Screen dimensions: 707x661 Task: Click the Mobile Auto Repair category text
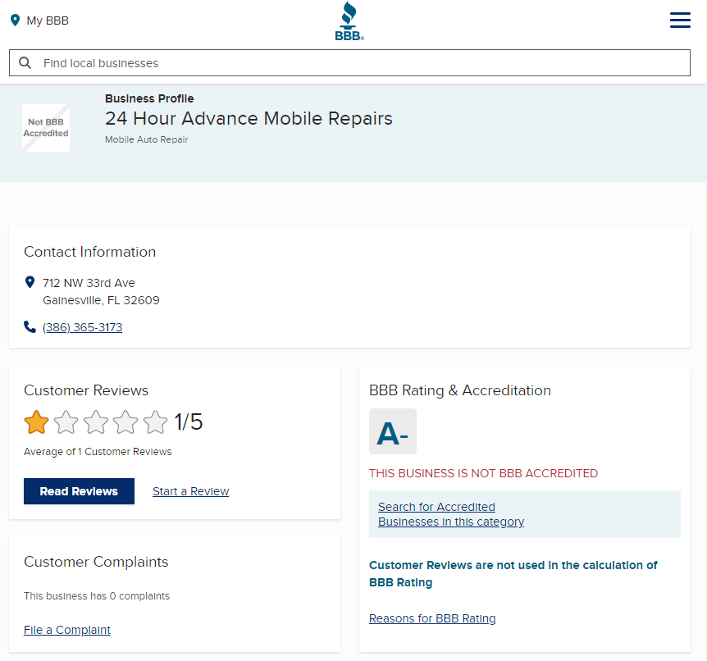(x=147, y=139)
